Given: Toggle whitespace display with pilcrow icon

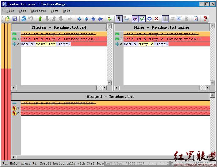Looking at the screenshot, I should pyautogui.click(x=119, y=19).
